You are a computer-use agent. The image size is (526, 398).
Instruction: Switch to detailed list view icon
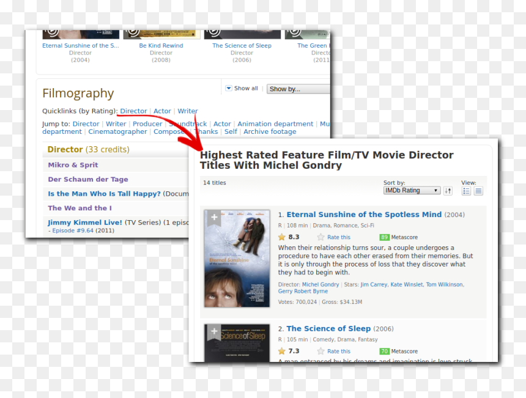click(x=466, y=191)
